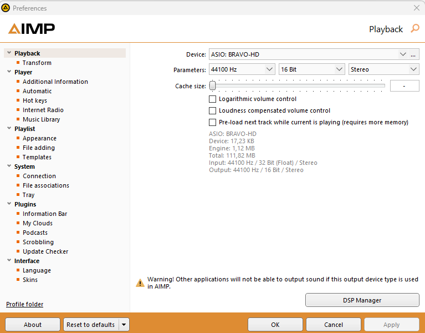Open Tray settings
Viewport: 425px width, 333px height.
[28, 195]
